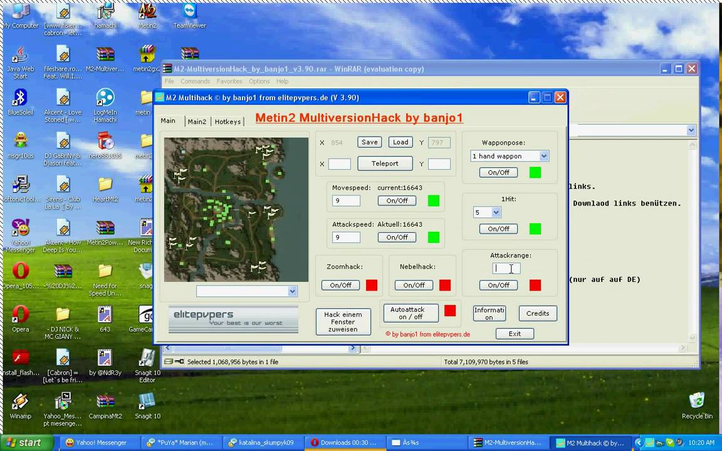Image resolution: width=722 pixels, height=451 pixels.
Task: Launch Yahoo! Messenger desktop shortcut
Action: click(x=20, y=236)
